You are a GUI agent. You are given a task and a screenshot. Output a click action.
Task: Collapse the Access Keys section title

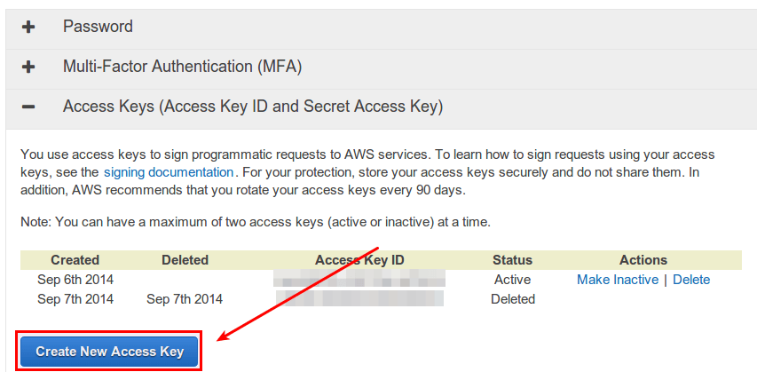pos(252,107)
